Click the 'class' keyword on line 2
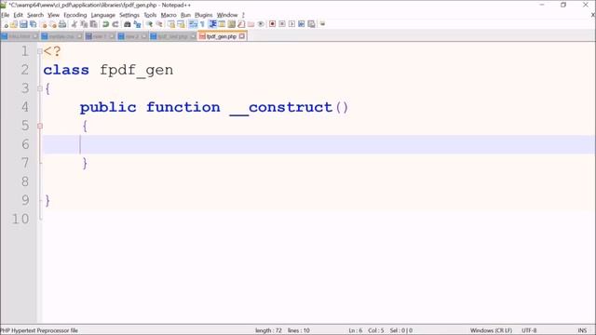The height and width of the screenshot is (335, 596). pos(66,70)
